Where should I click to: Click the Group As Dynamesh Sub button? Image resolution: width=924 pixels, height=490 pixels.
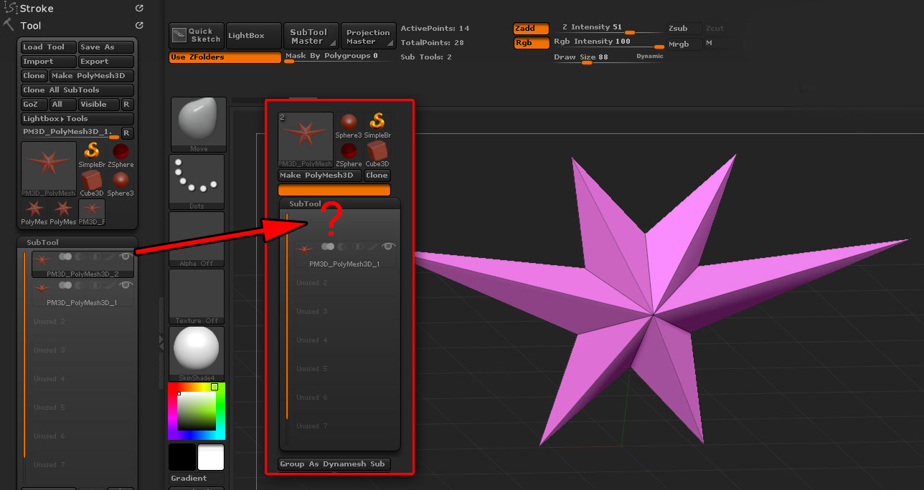click(334, 464)
